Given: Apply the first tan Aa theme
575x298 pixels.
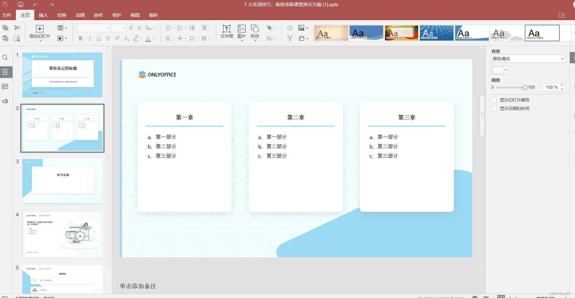Looking at the screenshot, I should [x=331, y=33].
